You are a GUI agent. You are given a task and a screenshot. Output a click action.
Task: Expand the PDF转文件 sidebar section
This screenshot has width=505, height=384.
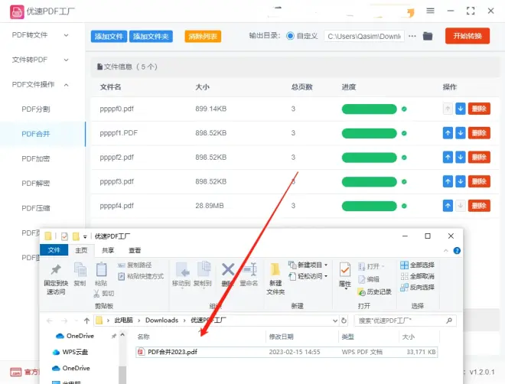pos(66,35)
